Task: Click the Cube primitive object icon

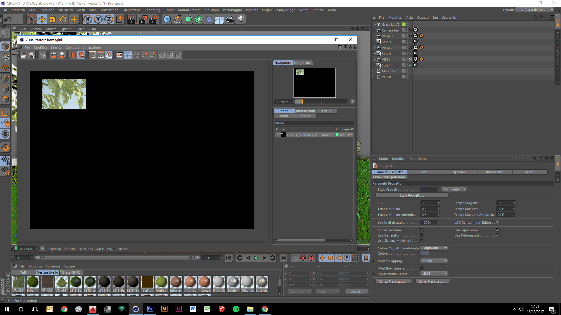Action: (167, 20)
